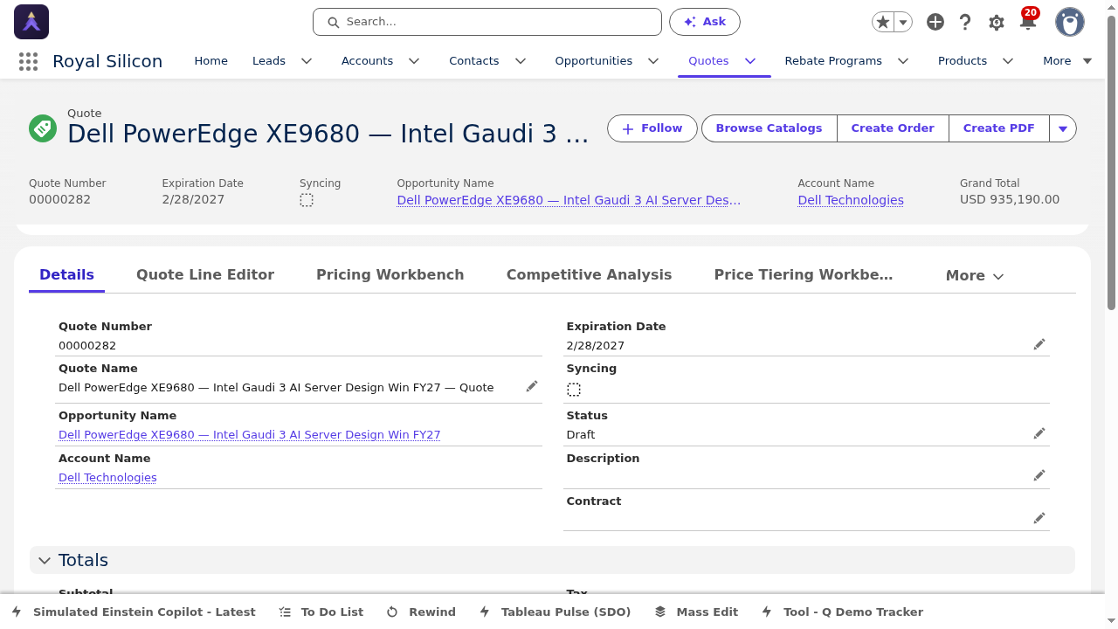Image resolution: width=1118 pixels, height=629 pixels.
Task: Open the To Do List utility
Action: coord(321,612)
